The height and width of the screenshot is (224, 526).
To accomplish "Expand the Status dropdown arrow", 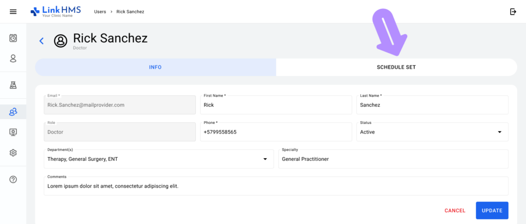I will pyautogui.click(x=499, y=132).
